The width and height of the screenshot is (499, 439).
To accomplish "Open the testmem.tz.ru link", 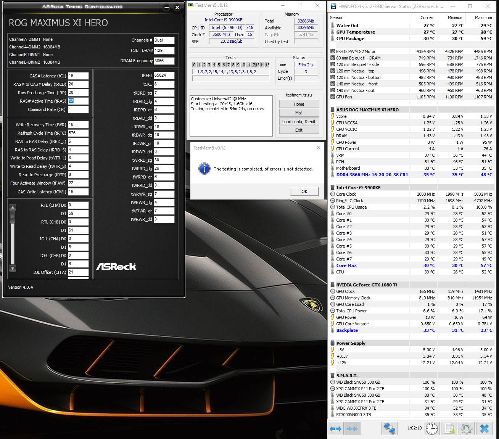I will click(x=299, y=95).
